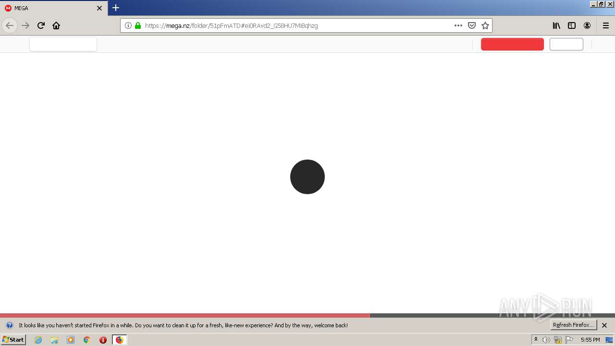Click the red button in MEGA header
This screenshot has width=615, height=346.
[x=512, y=44]
